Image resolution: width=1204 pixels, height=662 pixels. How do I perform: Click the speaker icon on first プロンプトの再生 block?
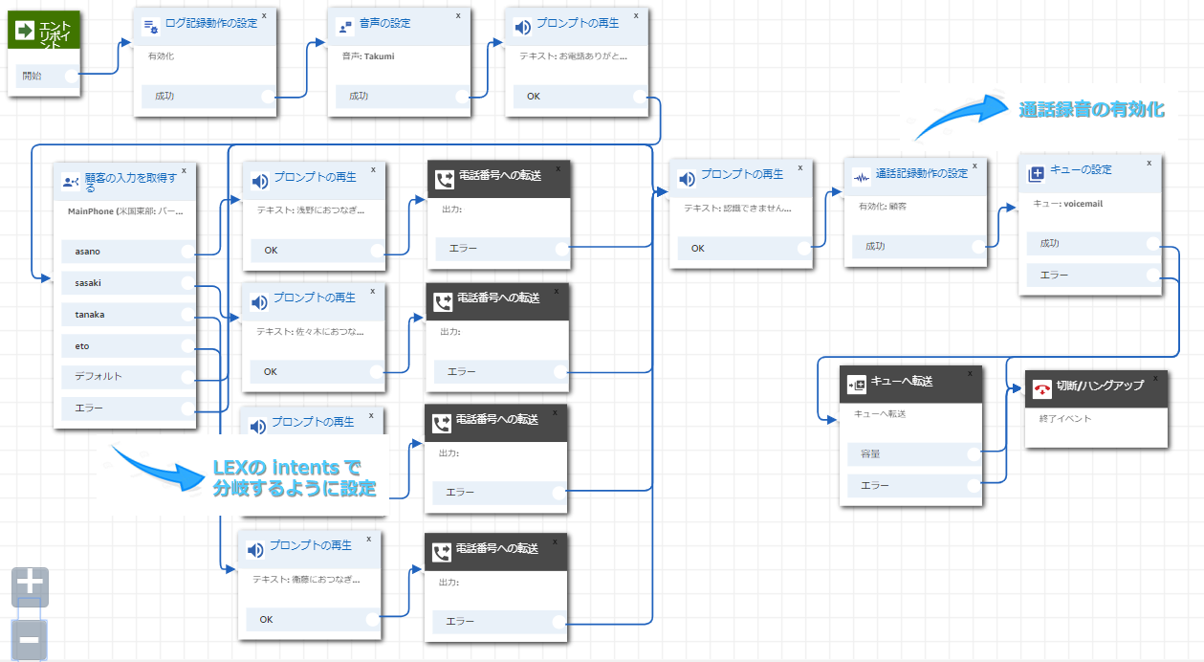point(522,26)
